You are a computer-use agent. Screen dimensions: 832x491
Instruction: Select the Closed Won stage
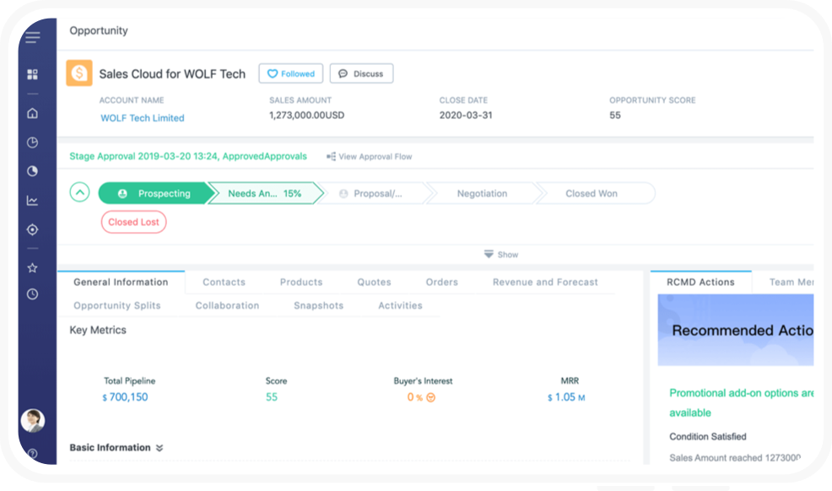pos(596,193)
